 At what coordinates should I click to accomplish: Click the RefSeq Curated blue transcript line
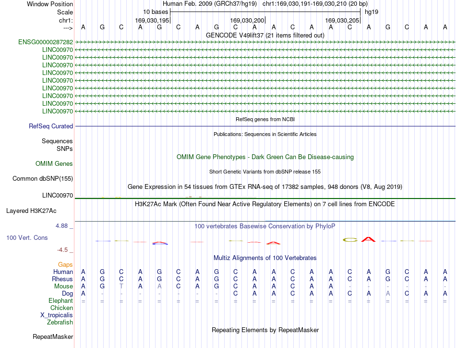pos(265,126)
